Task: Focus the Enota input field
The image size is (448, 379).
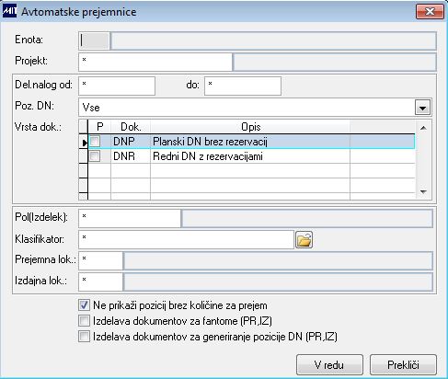Action: point(94,40)
